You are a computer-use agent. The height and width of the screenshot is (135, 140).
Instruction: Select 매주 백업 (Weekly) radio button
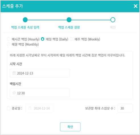[x=71, y=39]
